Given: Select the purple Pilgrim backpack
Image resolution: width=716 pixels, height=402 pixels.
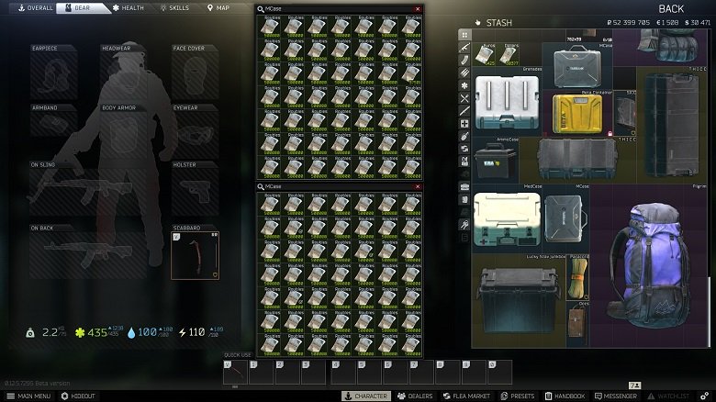Looking at the screenshot, I should (x=648, y=266).
